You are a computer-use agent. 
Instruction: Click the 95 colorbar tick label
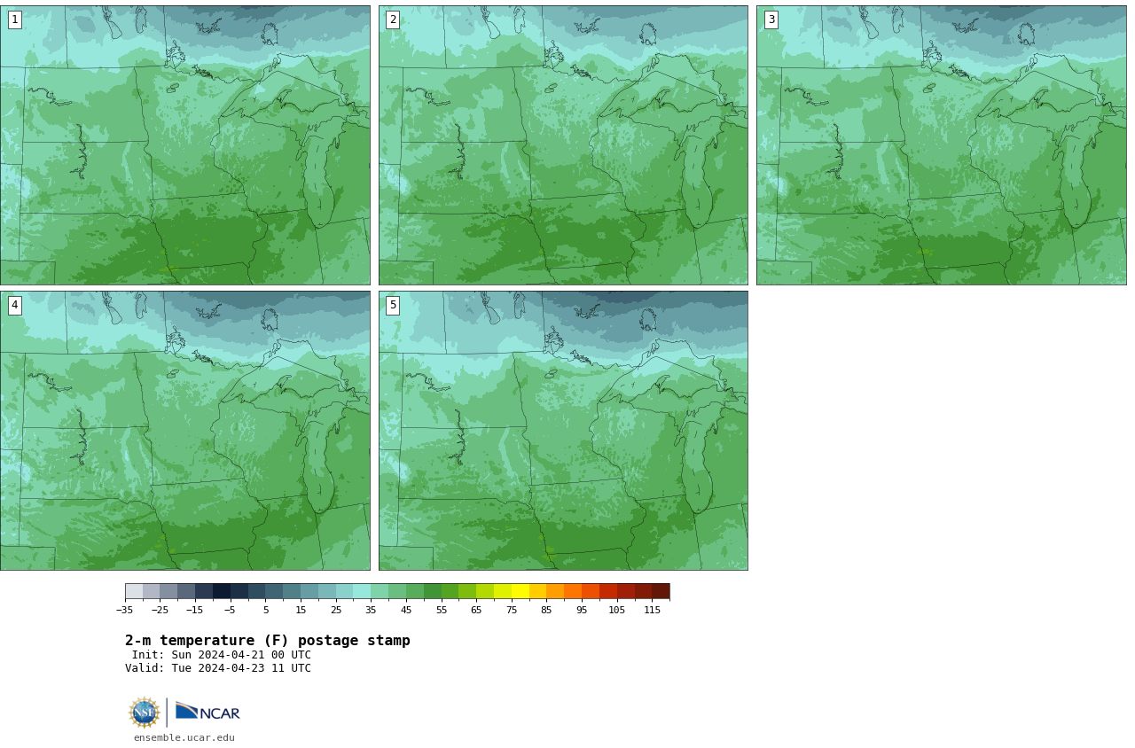click(x=582, y=610)
